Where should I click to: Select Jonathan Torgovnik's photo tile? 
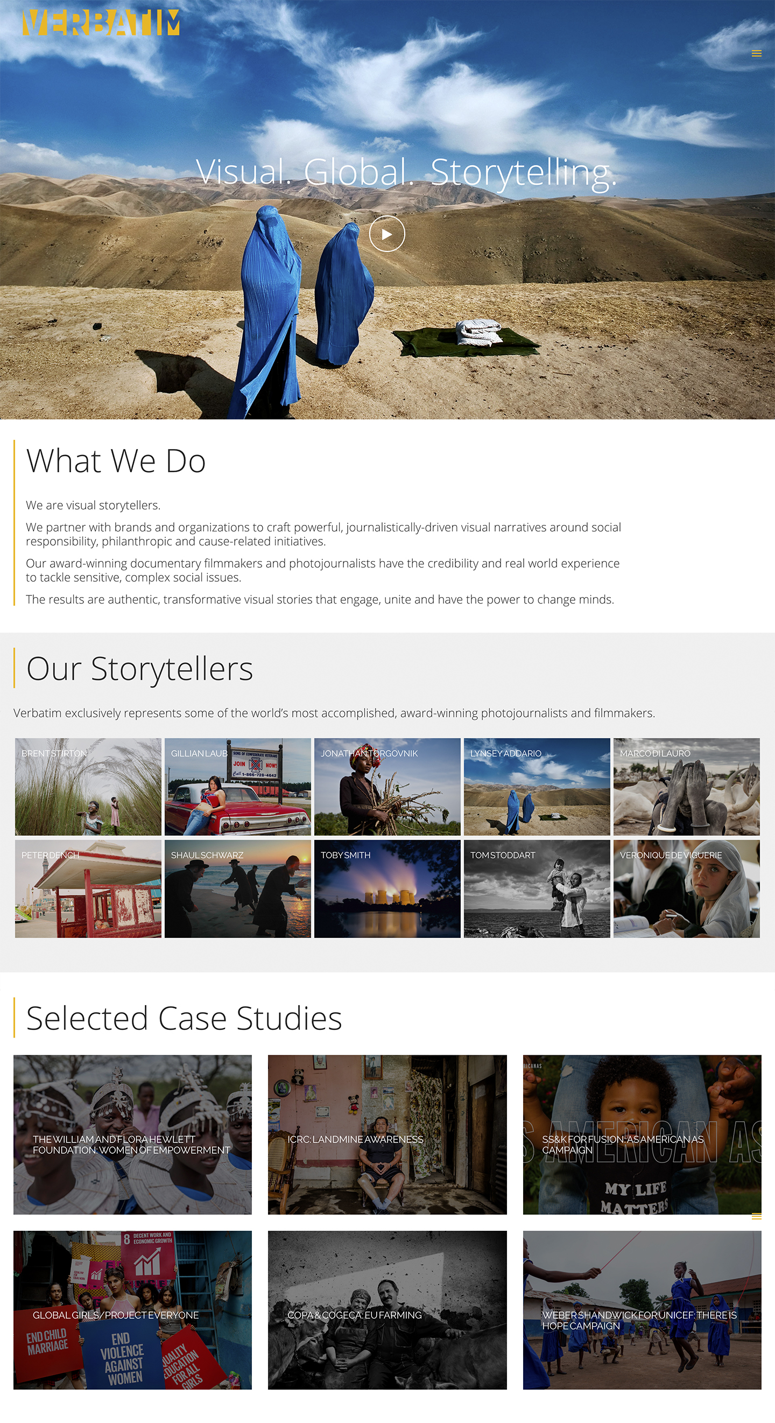pos(387,787)
